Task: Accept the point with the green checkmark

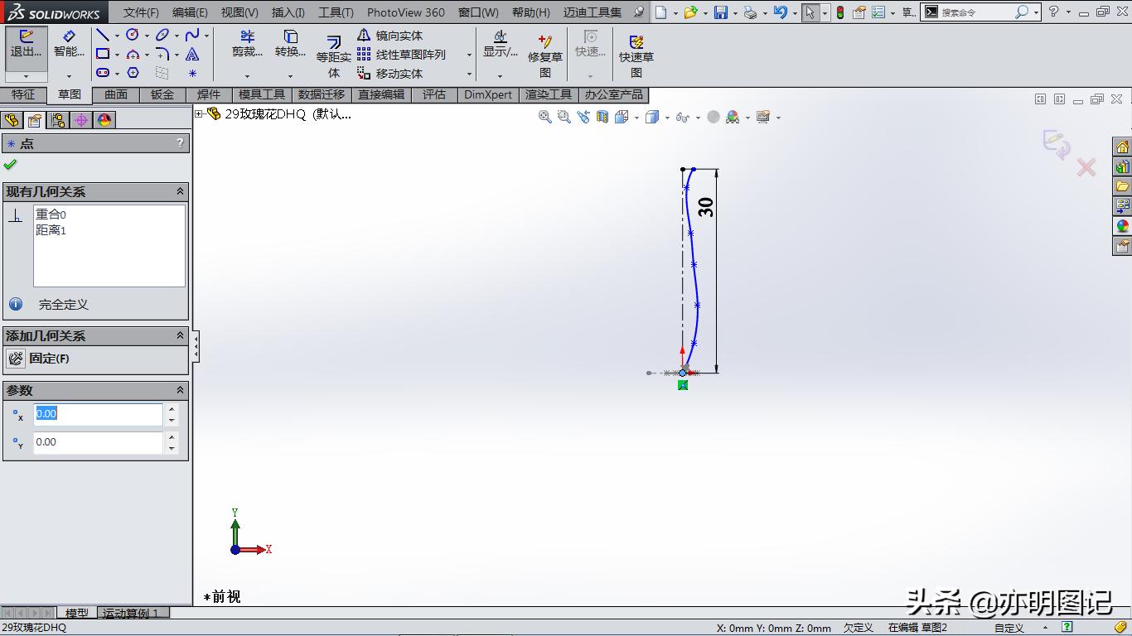Action: tap(12, 163)
